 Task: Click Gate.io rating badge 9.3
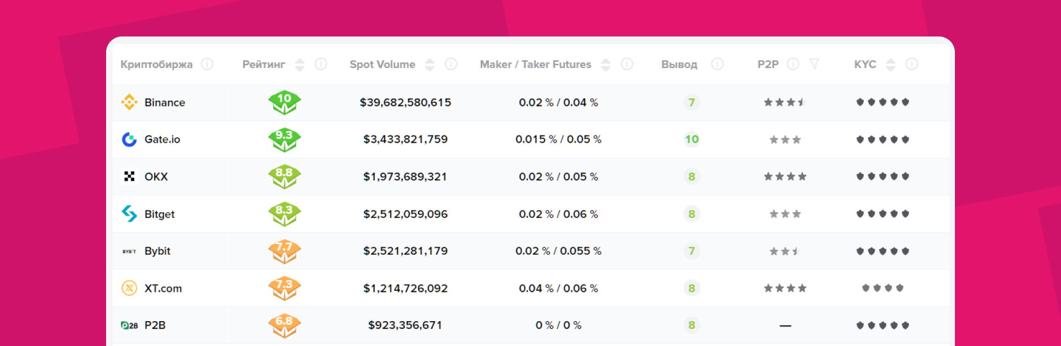(285, 139)
